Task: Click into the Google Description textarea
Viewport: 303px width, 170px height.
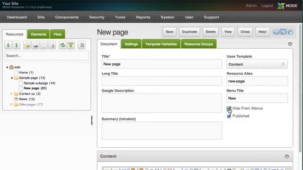Action: click(162, 103)
